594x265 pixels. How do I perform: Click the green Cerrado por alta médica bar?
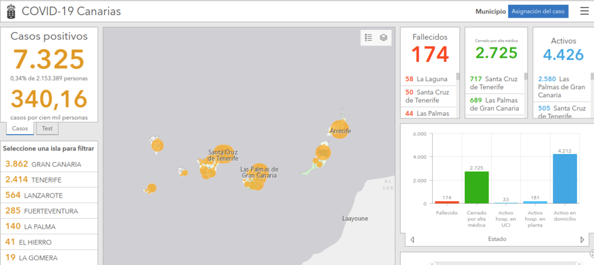pyautogui.click(x=476, y=187)
